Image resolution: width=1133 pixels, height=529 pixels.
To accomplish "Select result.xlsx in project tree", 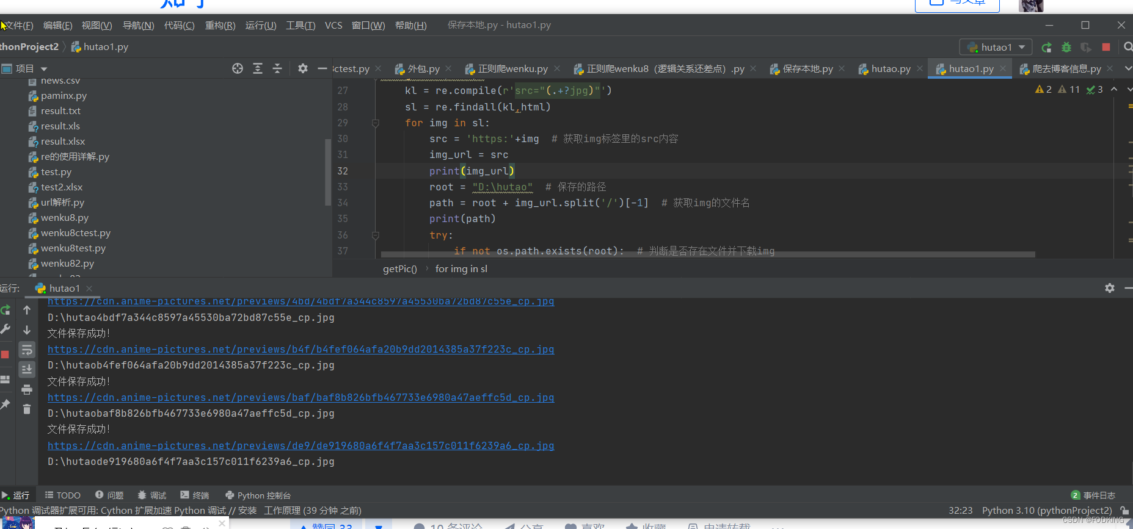I will point(63,142).
